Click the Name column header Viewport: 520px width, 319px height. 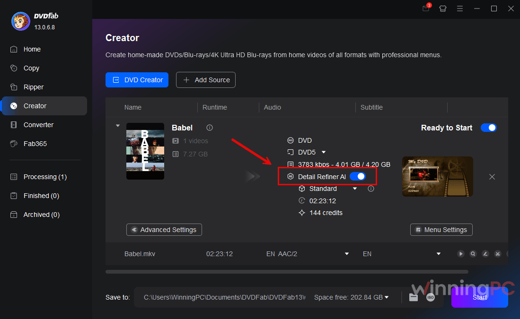click(x=132, y=107)
